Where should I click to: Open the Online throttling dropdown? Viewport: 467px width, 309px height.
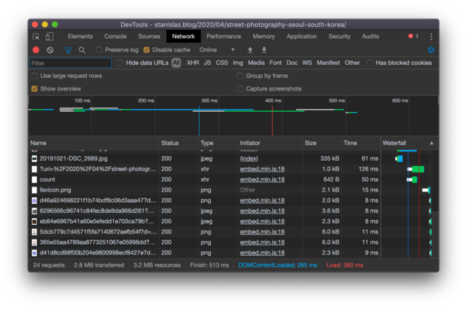[x=217, y=50]
